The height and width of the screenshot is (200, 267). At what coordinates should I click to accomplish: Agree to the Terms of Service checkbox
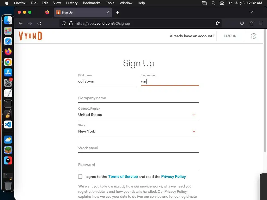(x=80, y=177)
